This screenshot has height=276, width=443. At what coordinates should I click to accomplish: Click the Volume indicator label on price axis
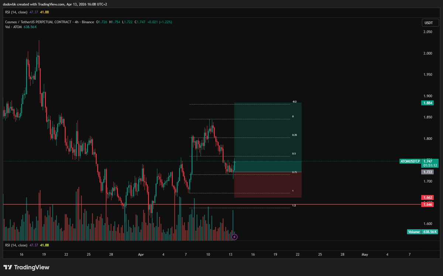coord(414,232)
